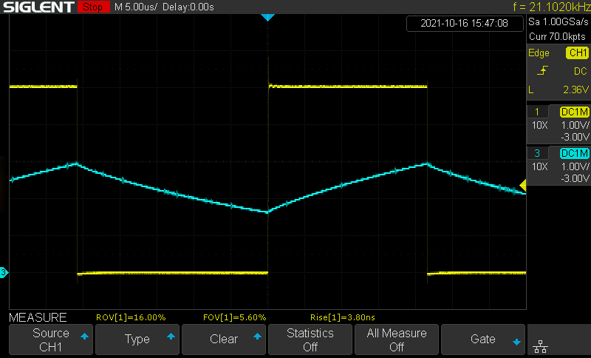Select the channel 1 number box
The image size is (591, 358).
coord(537,112)
